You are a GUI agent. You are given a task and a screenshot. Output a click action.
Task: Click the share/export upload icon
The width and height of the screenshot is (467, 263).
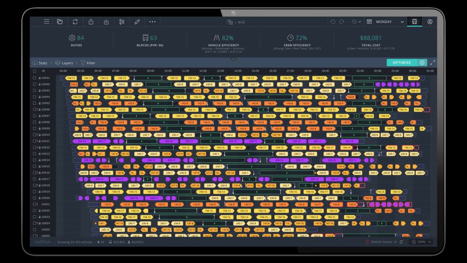tap(90, 22)
